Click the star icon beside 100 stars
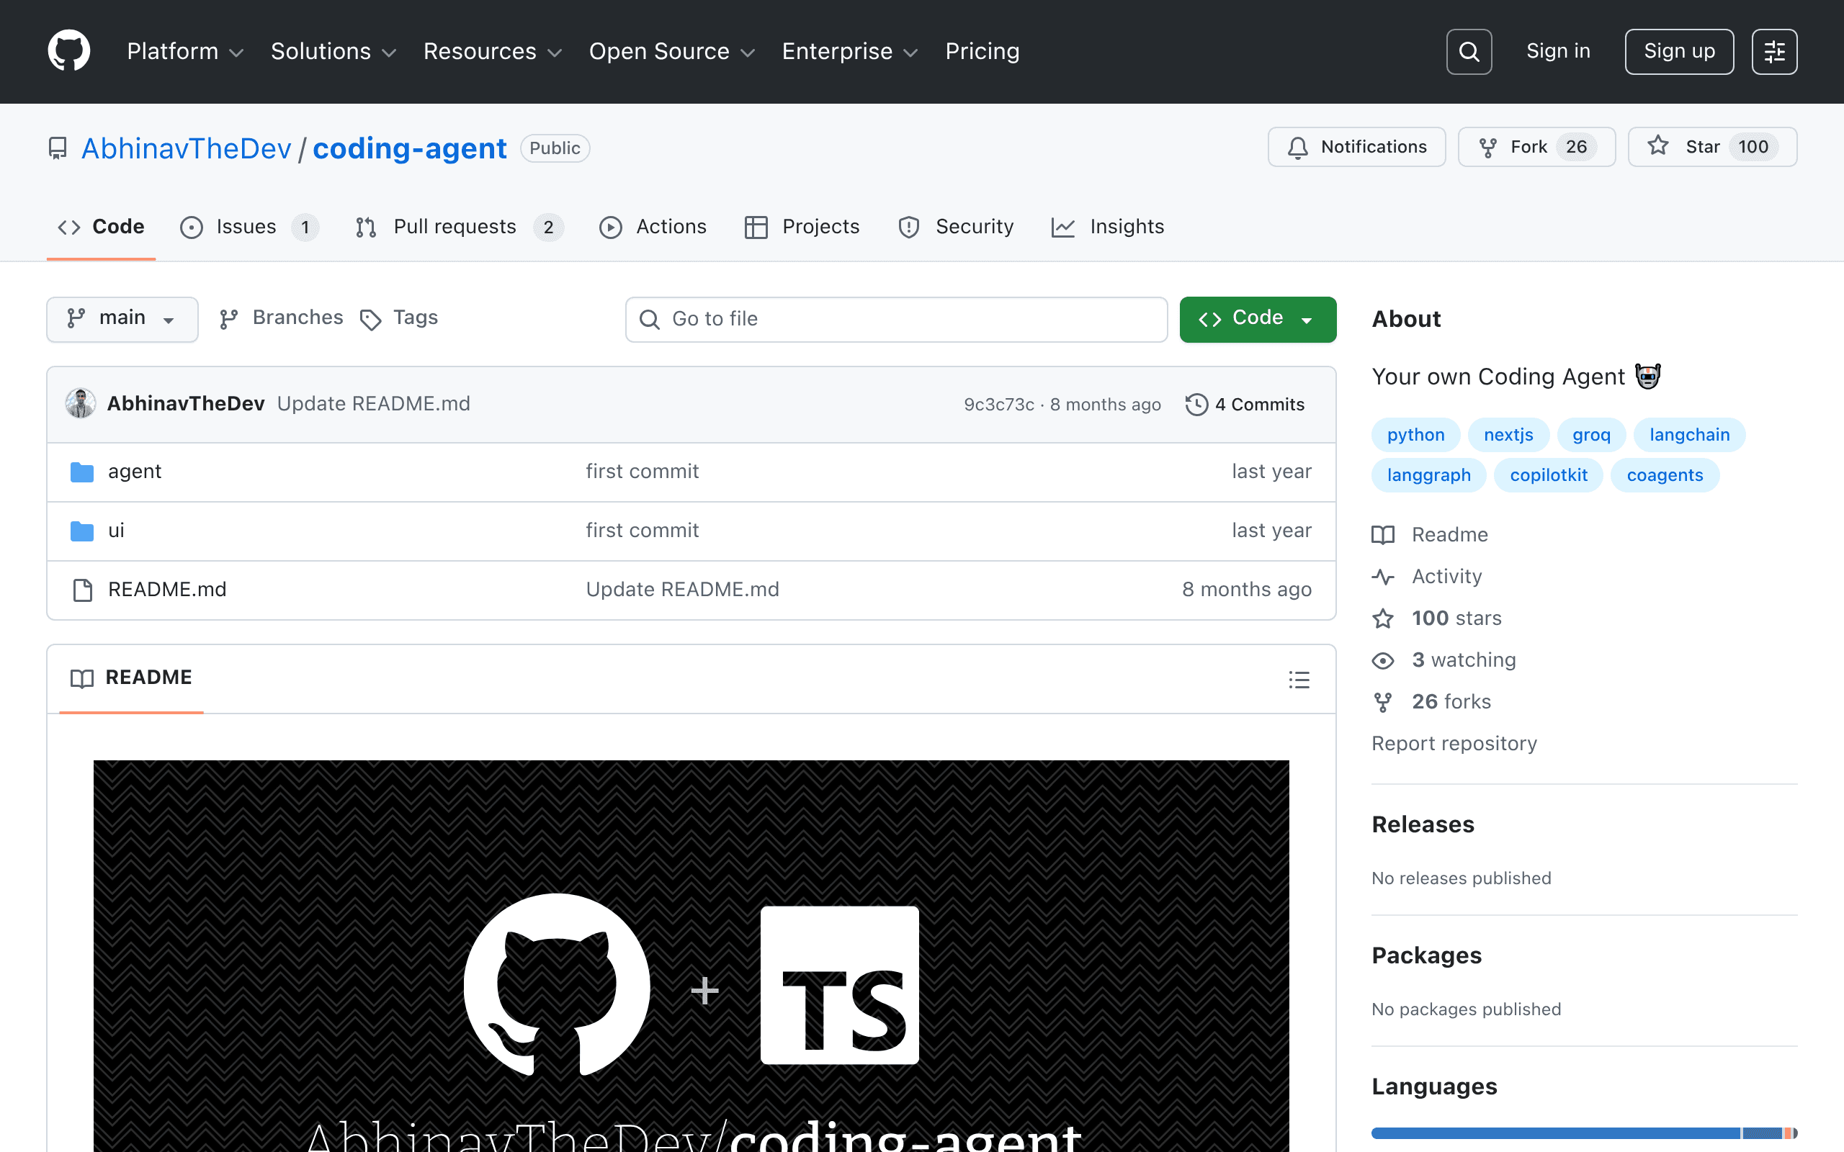The height and width of the screenshot is (1152, 1844). coord(1383,618)
